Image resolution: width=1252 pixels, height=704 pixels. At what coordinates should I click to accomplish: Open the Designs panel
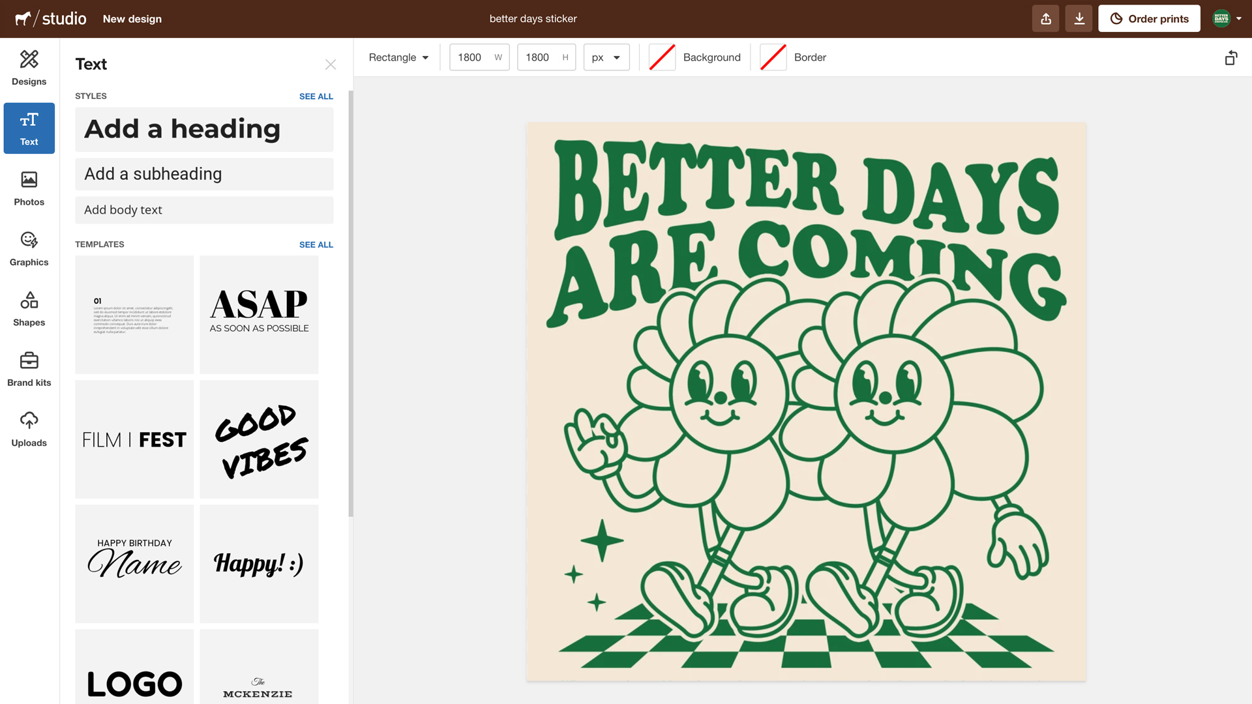(x=29, y=67)
